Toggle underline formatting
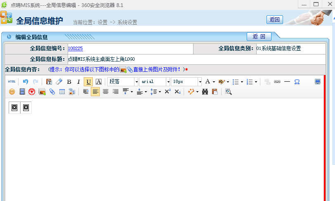Image resolution: width=335 pixels, height=201 pixels. pos(88,82)
